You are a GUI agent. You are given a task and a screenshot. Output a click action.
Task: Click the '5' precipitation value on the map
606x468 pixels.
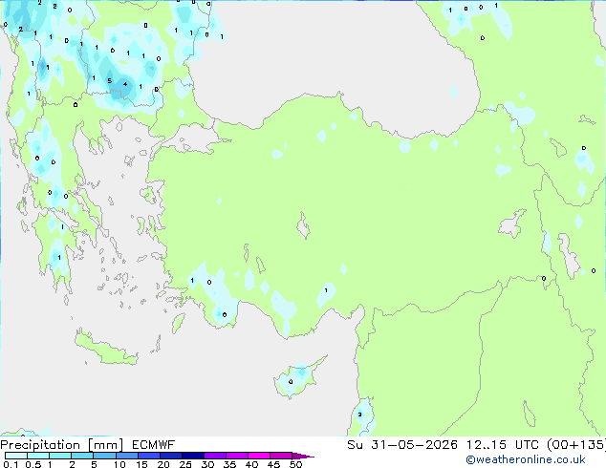pos(109,80)
